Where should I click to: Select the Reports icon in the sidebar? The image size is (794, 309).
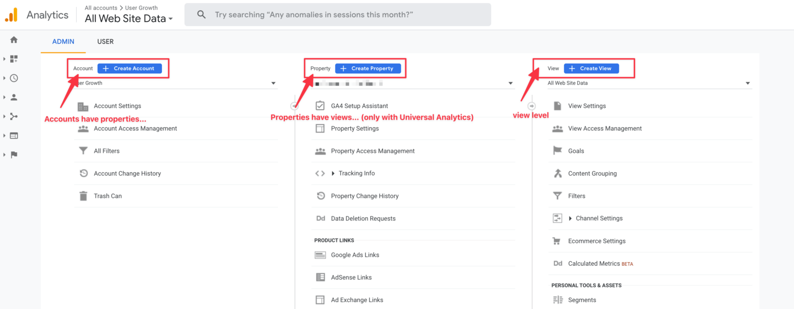[14, 59]
